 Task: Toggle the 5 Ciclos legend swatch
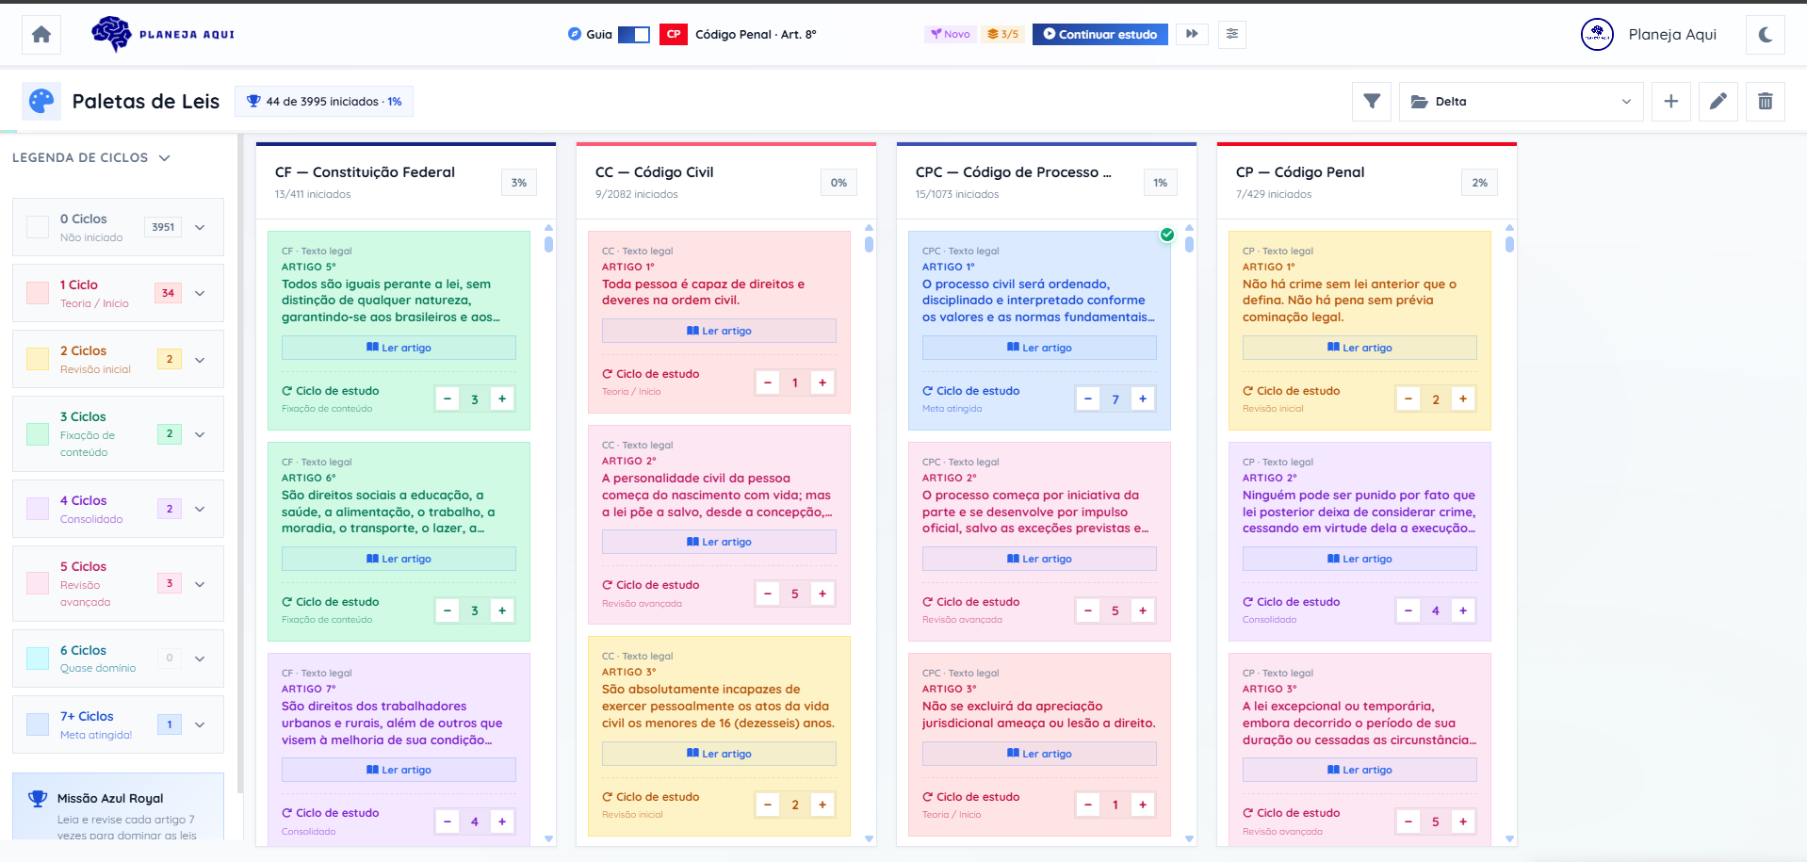(x=38, y=583)
